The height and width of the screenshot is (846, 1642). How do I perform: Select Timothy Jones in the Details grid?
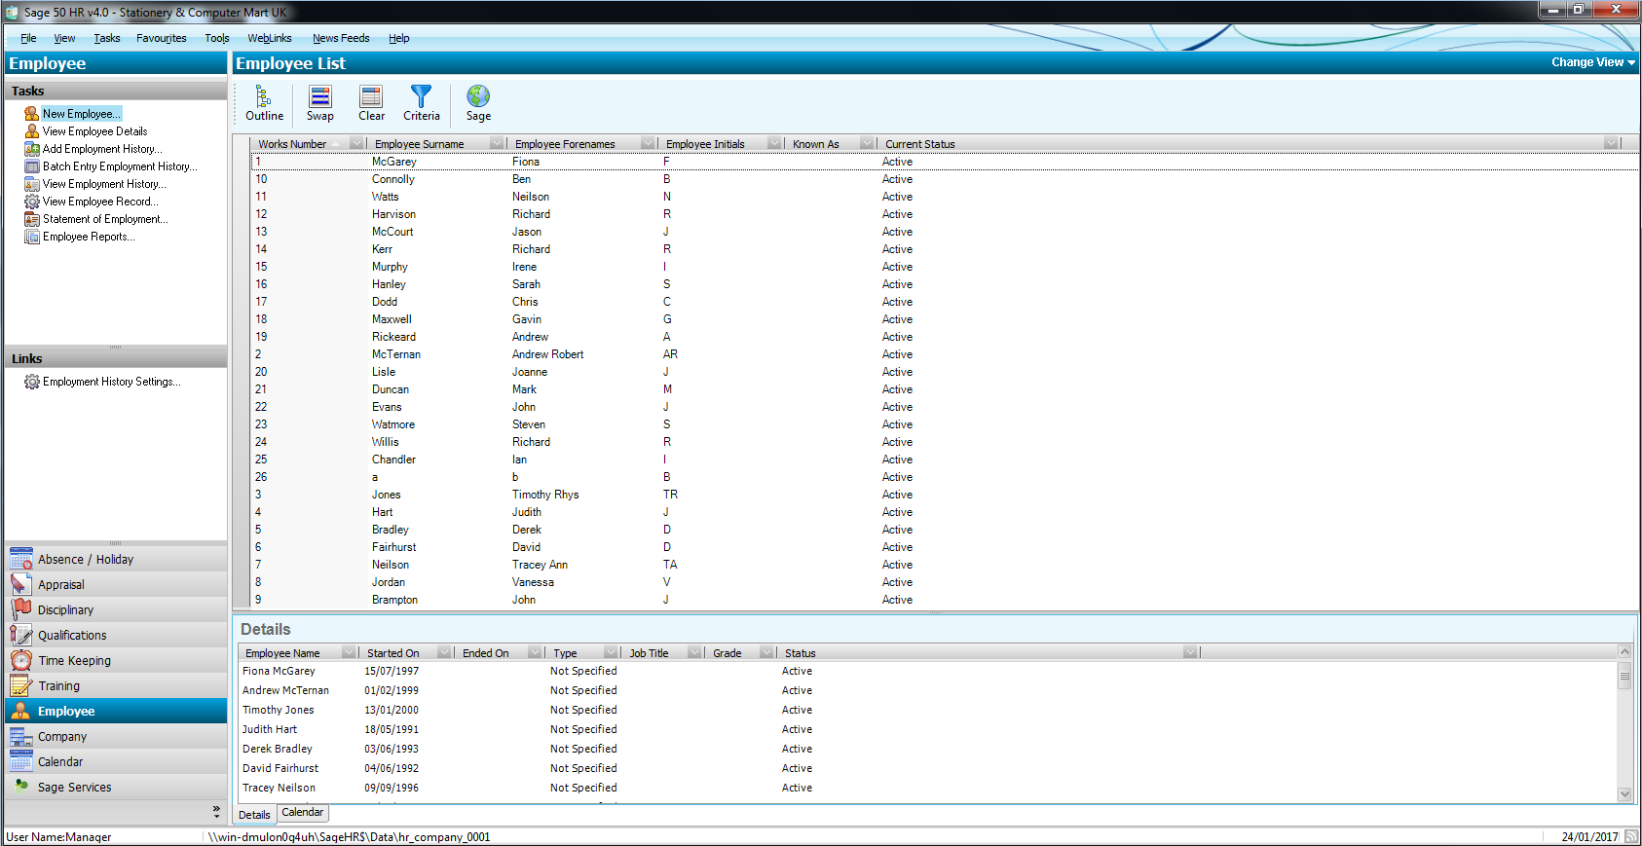(279, 710)
